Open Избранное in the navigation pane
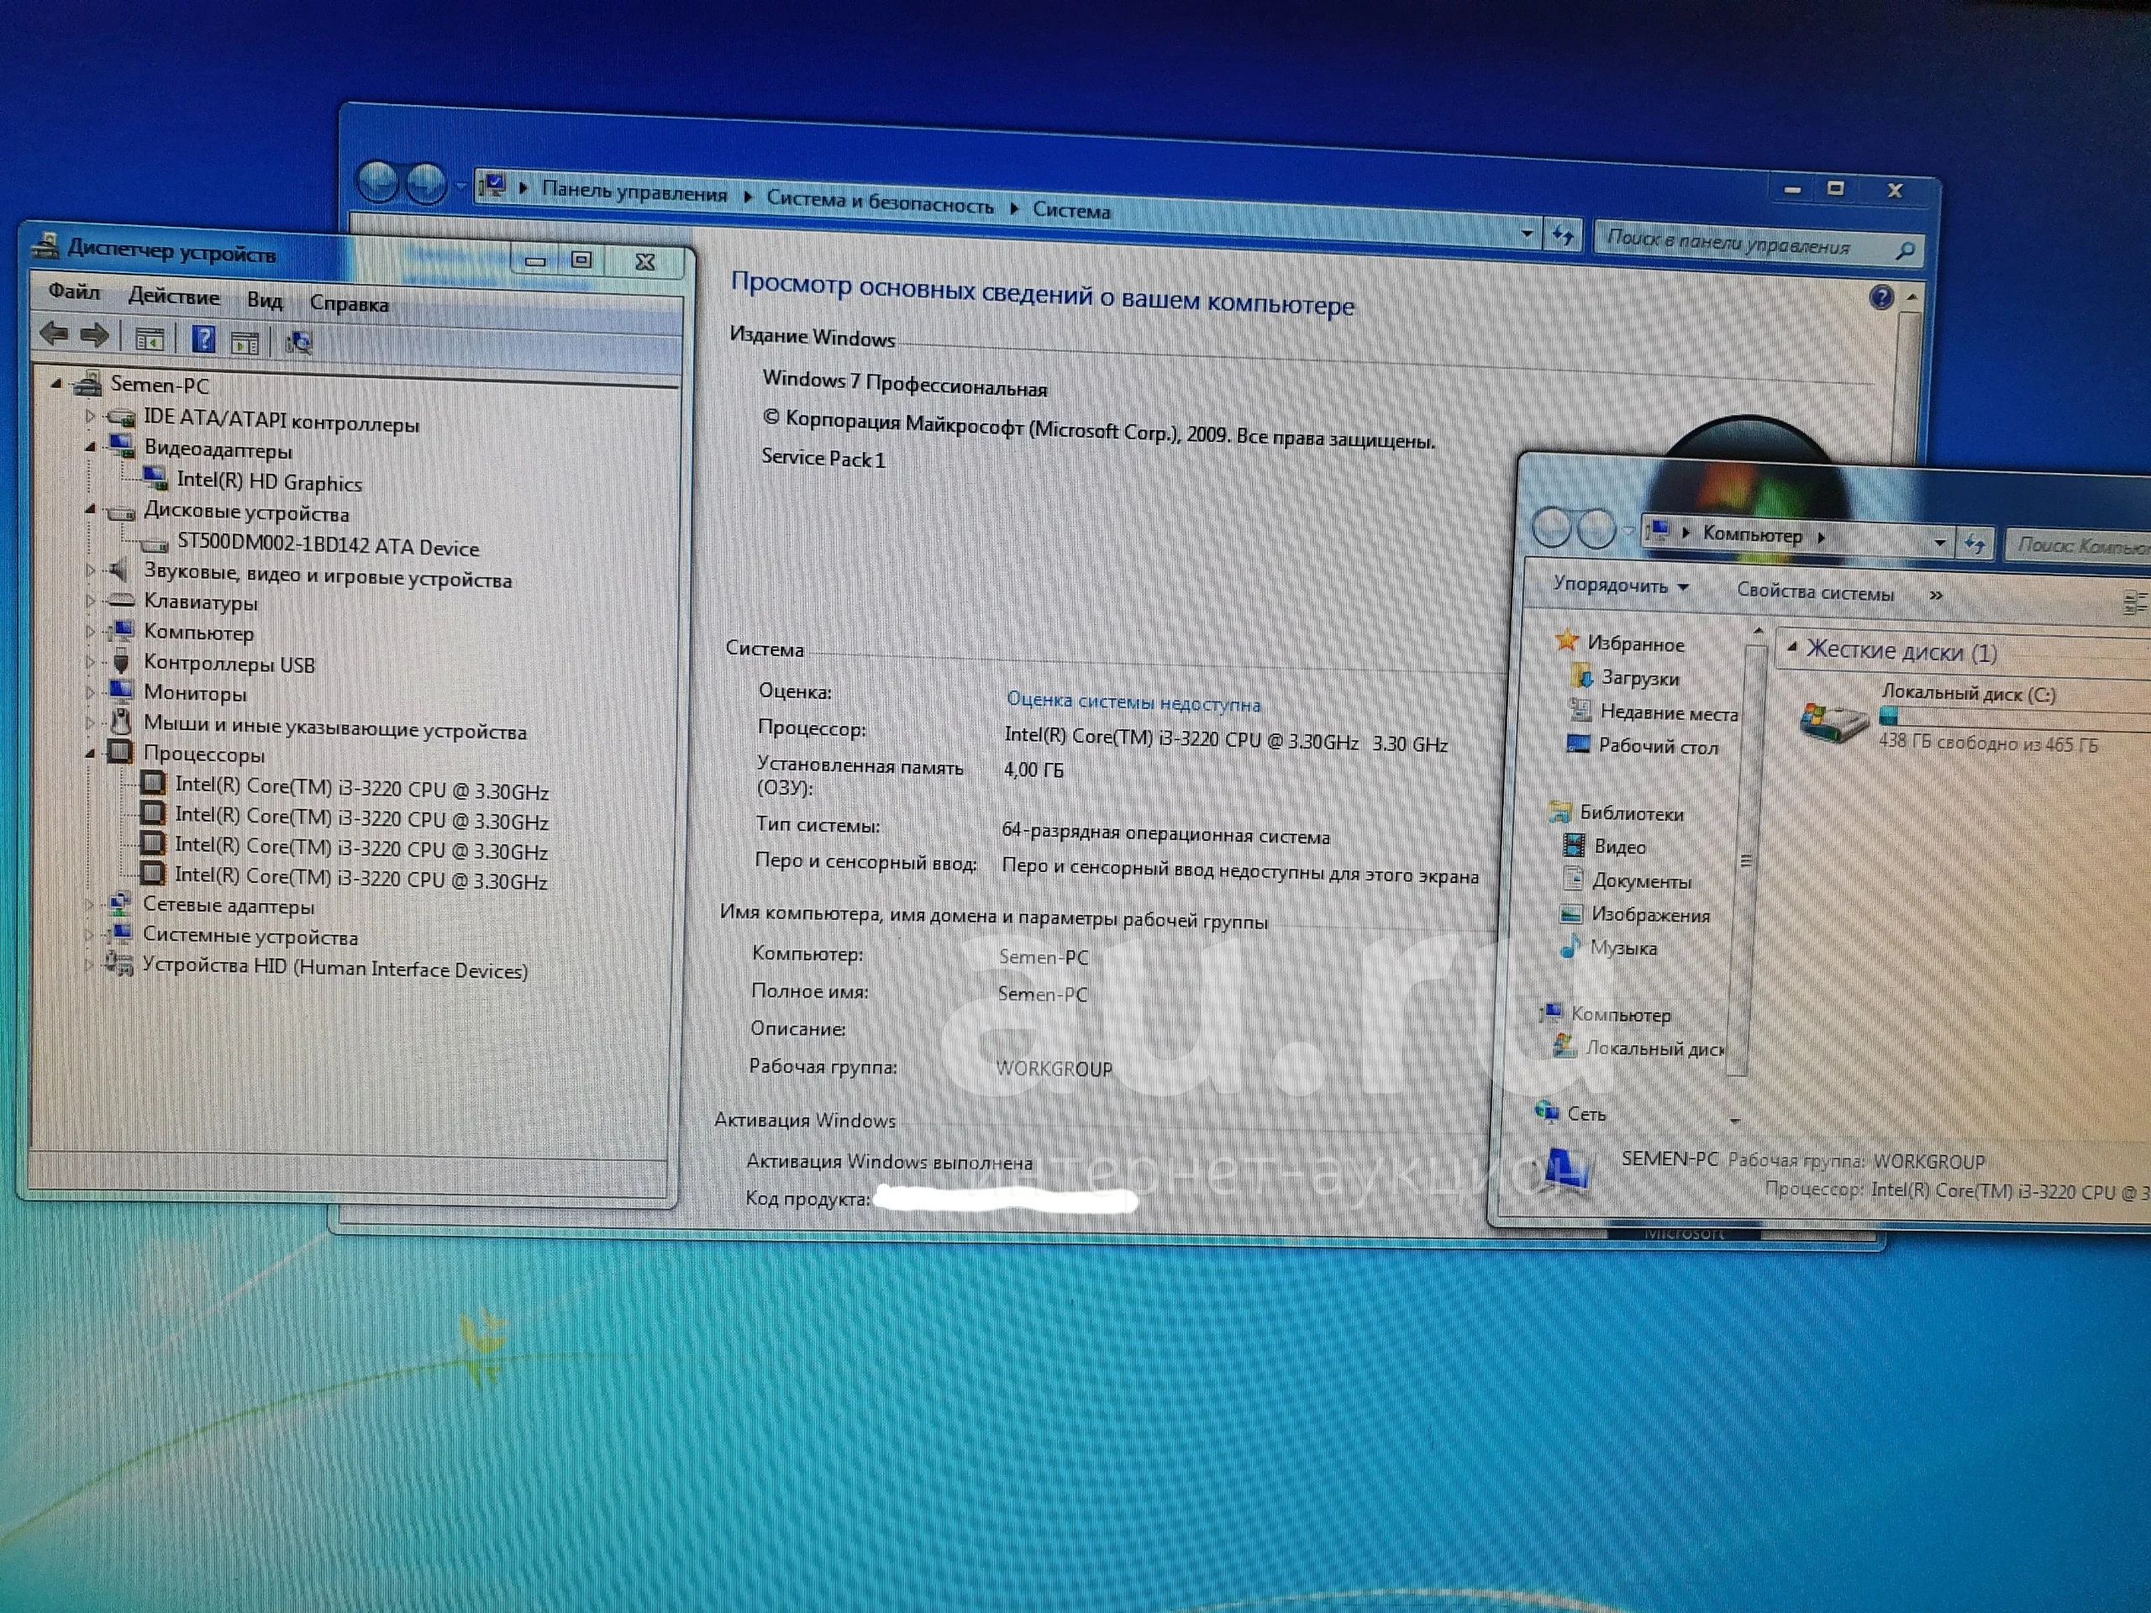 pos(1636,643)
